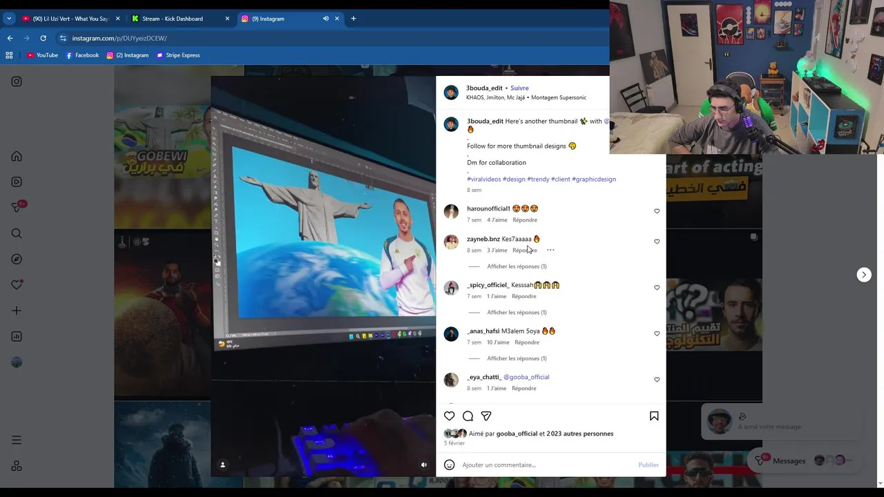Image resolution: width=884 pixels, height=497 pixels.
Task: Like zayneb.bnz's comment
Action: coord(657,242)
